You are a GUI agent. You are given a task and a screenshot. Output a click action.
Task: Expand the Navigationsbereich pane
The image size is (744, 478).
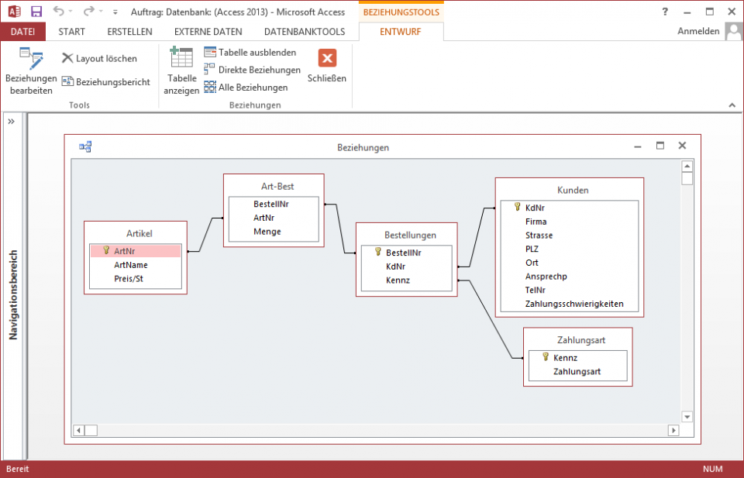pyautogui.click(x=12, y=122)
